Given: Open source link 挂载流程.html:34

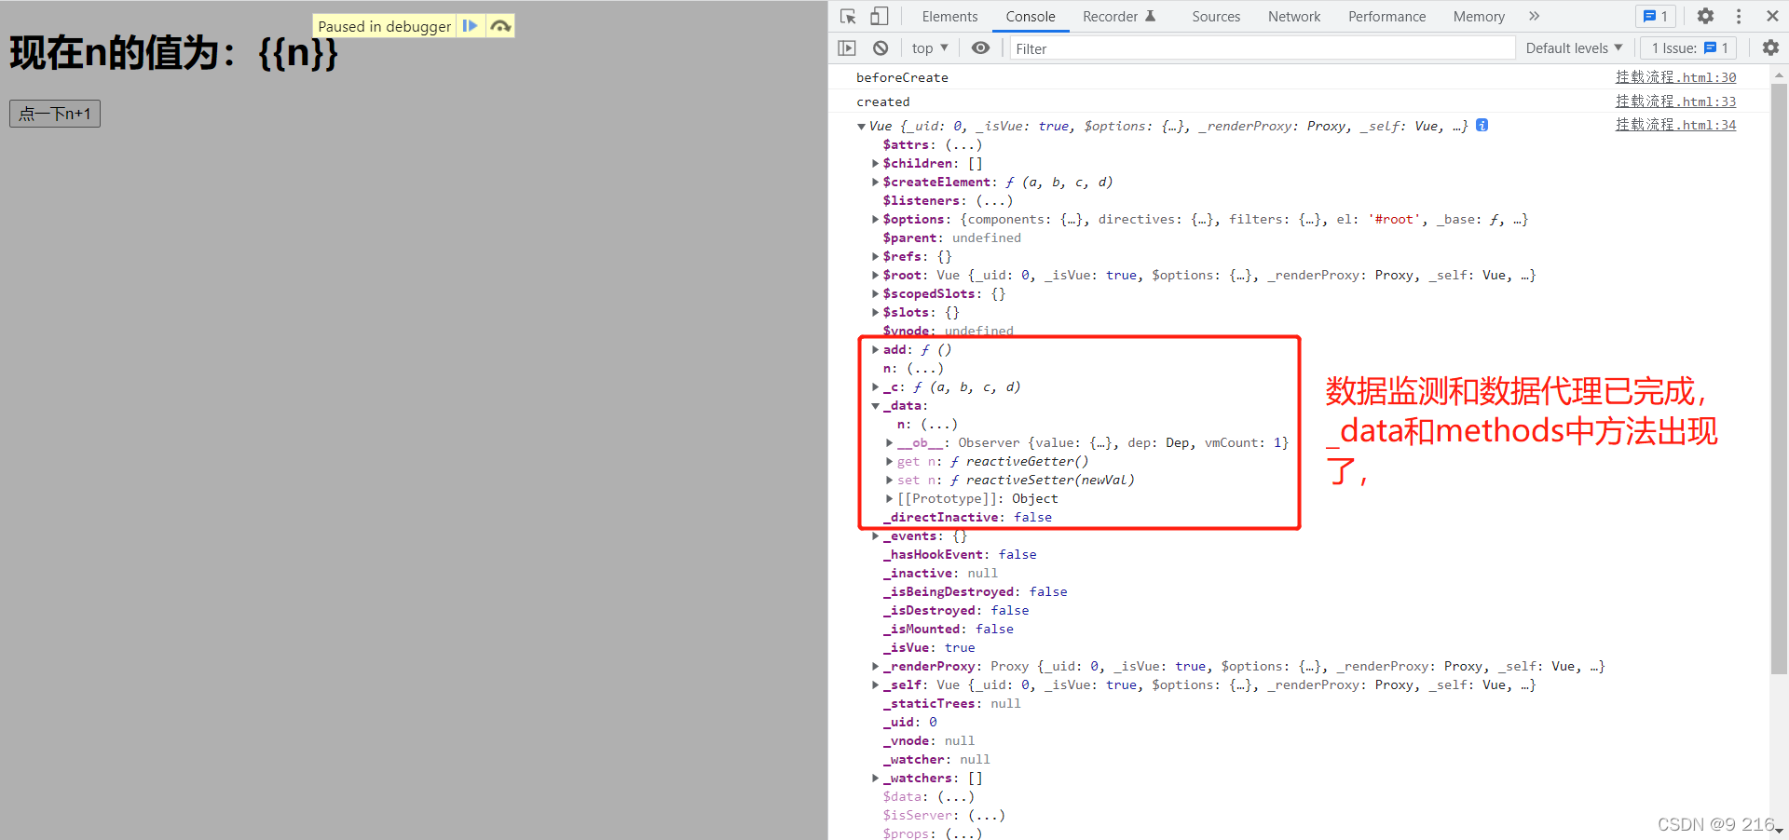Looking at the screenshot, I should (1675, 125).
